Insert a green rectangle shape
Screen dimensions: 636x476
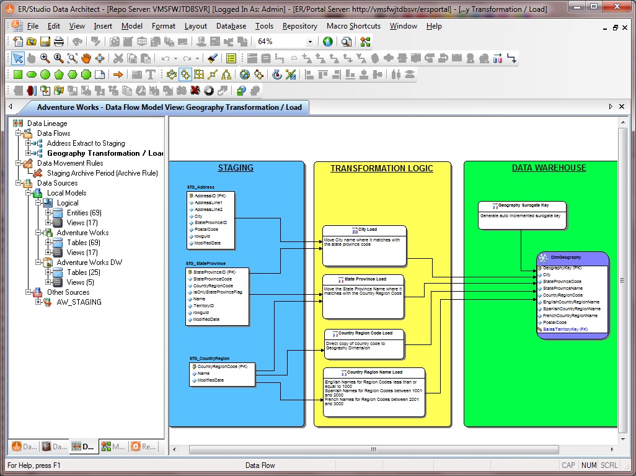18,74
